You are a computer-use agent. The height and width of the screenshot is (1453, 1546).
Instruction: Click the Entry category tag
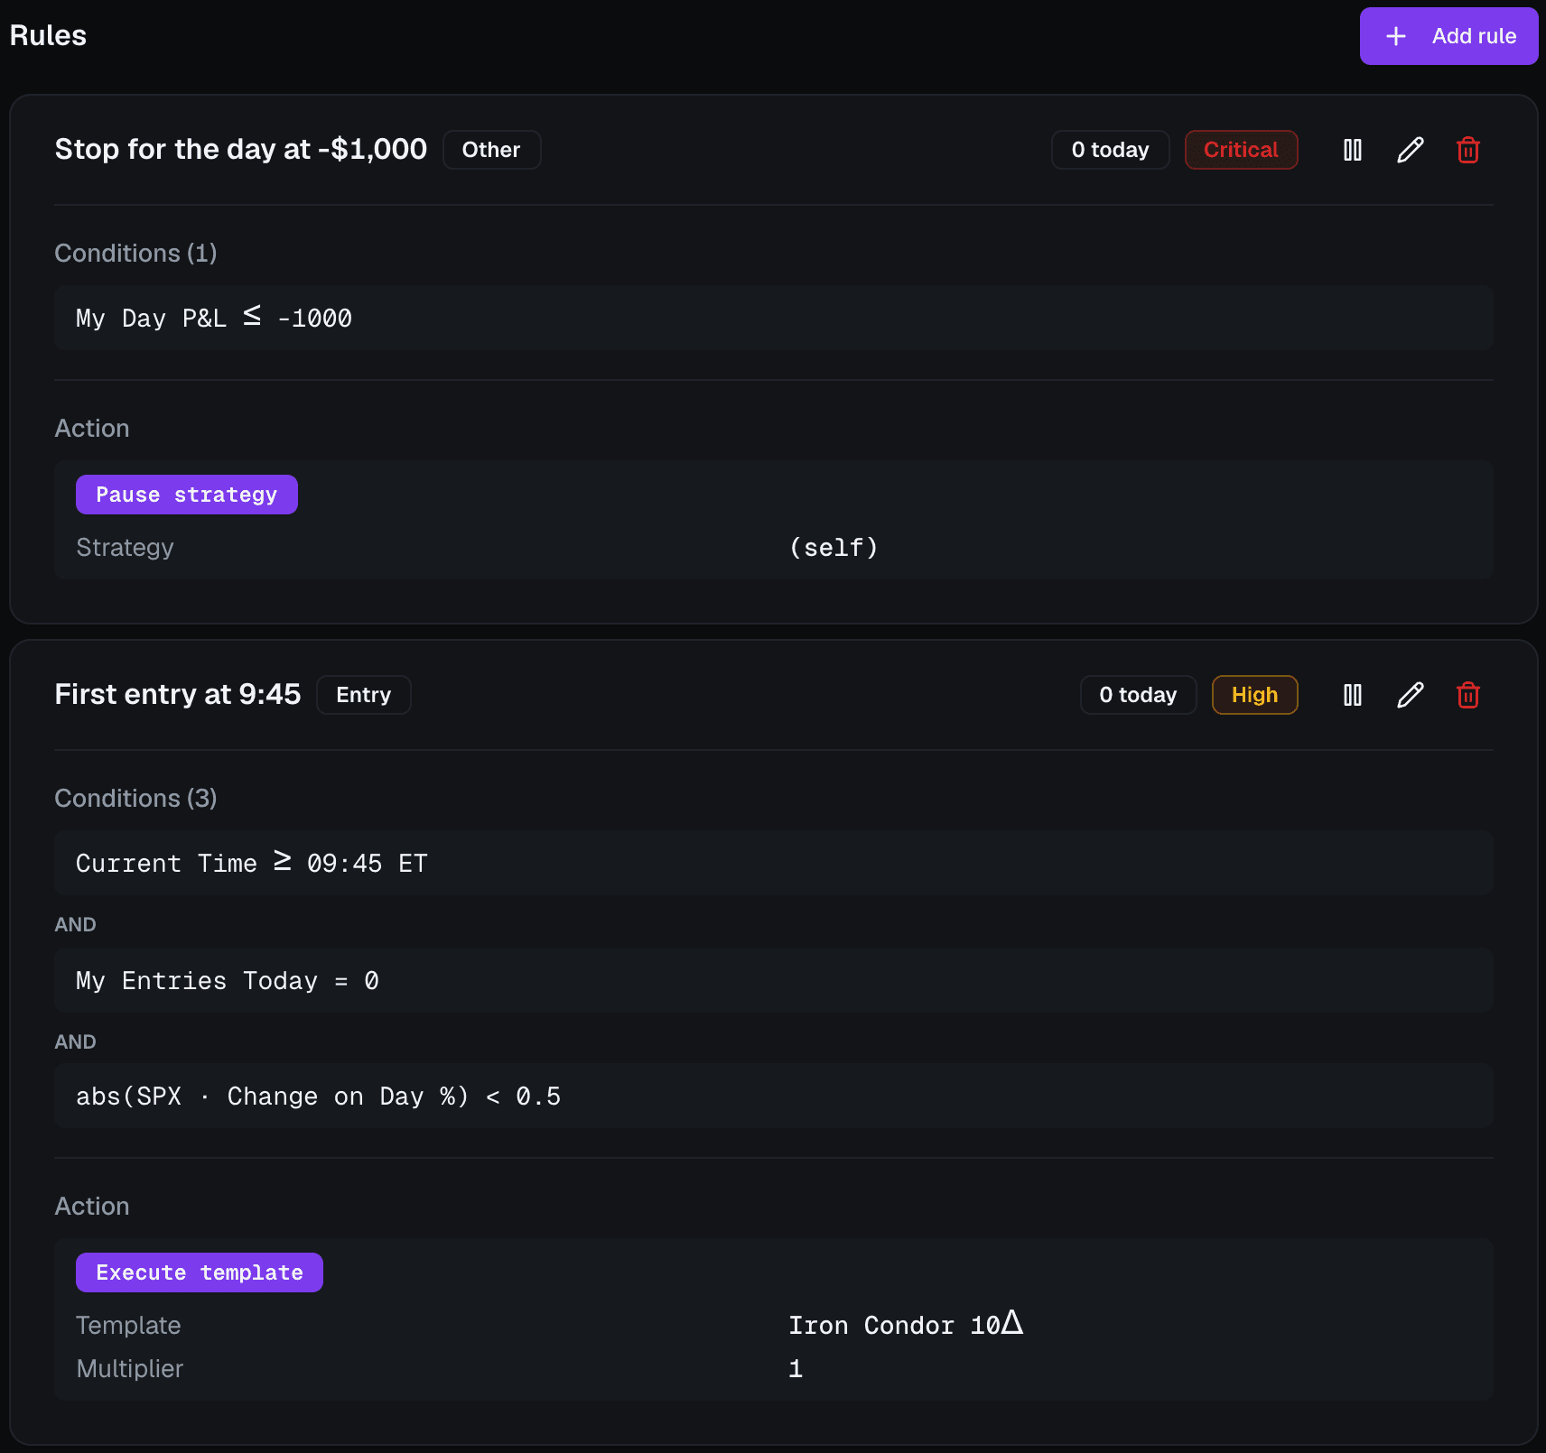[363, 695]
